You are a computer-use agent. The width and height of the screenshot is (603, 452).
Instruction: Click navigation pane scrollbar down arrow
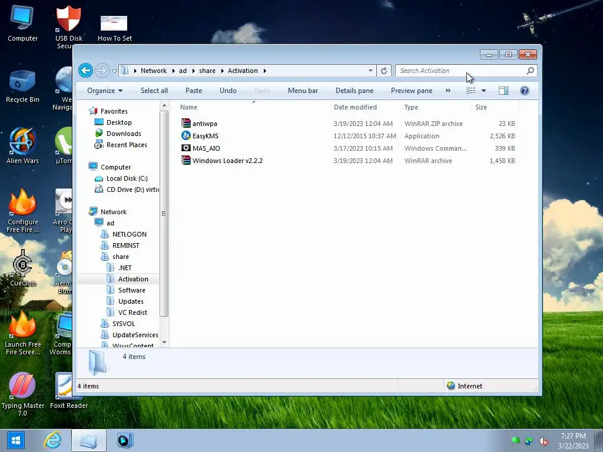coord(164,342)
